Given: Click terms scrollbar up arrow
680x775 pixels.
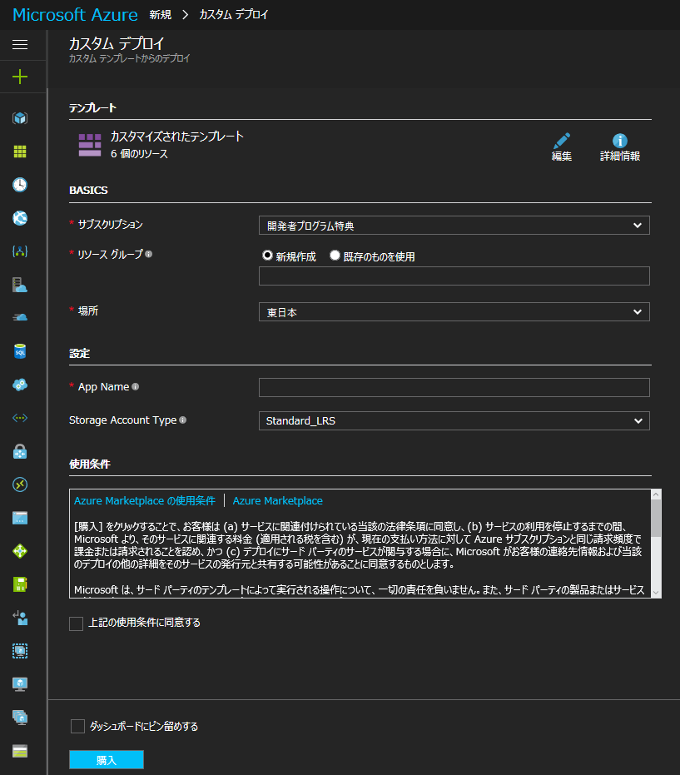Looking at the screenshot, I should (656, 494).
